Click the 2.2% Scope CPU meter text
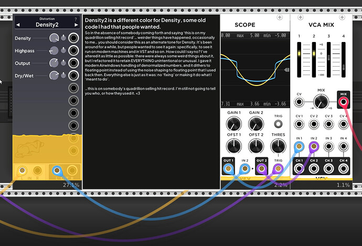Image resolution: width=362 pixels, height=246 pixels. tap(281, 185)
